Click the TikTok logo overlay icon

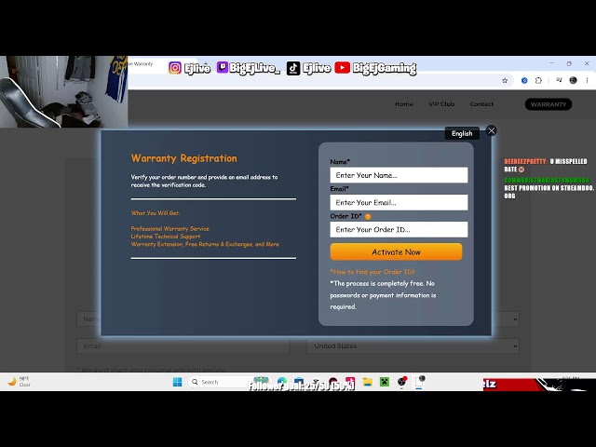pos(293,68)
